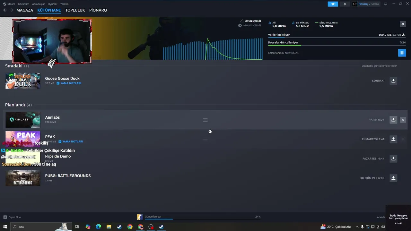Open the Oyunlar menu
The width and height of the screenshot is (411, 231).
[x=53, y=4]
